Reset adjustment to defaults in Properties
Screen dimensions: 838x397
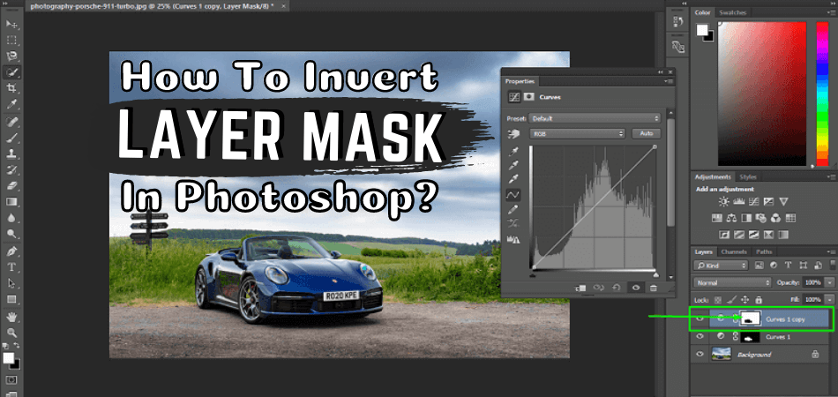617,288
